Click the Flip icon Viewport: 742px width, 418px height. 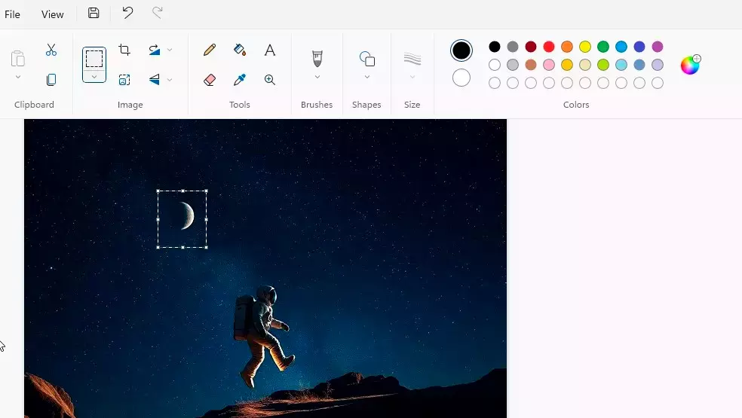click(x=155, y=79)
